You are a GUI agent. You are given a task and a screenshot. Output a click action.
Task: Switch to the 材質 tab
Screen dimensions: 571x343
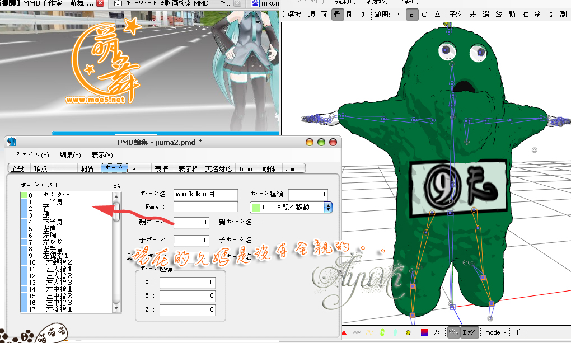[x=87, y=168]
